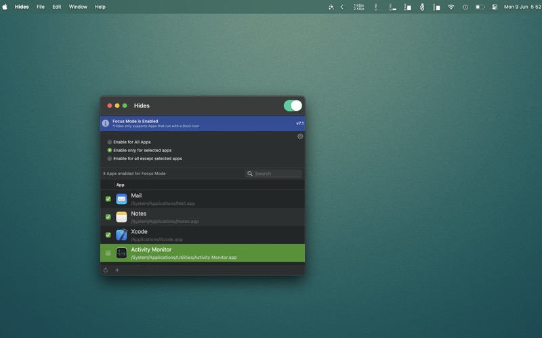Viewport: 542px width, 338px height.
Task: Close the Hides window with red button
Action: coord(110,105)
